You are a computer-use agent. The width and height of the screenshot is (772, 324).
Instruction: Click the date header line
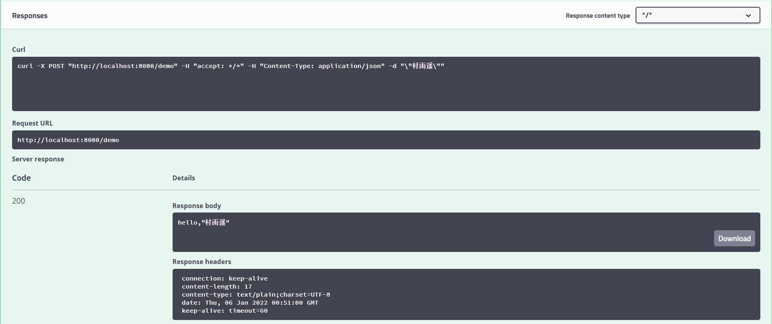click(250, 303)
